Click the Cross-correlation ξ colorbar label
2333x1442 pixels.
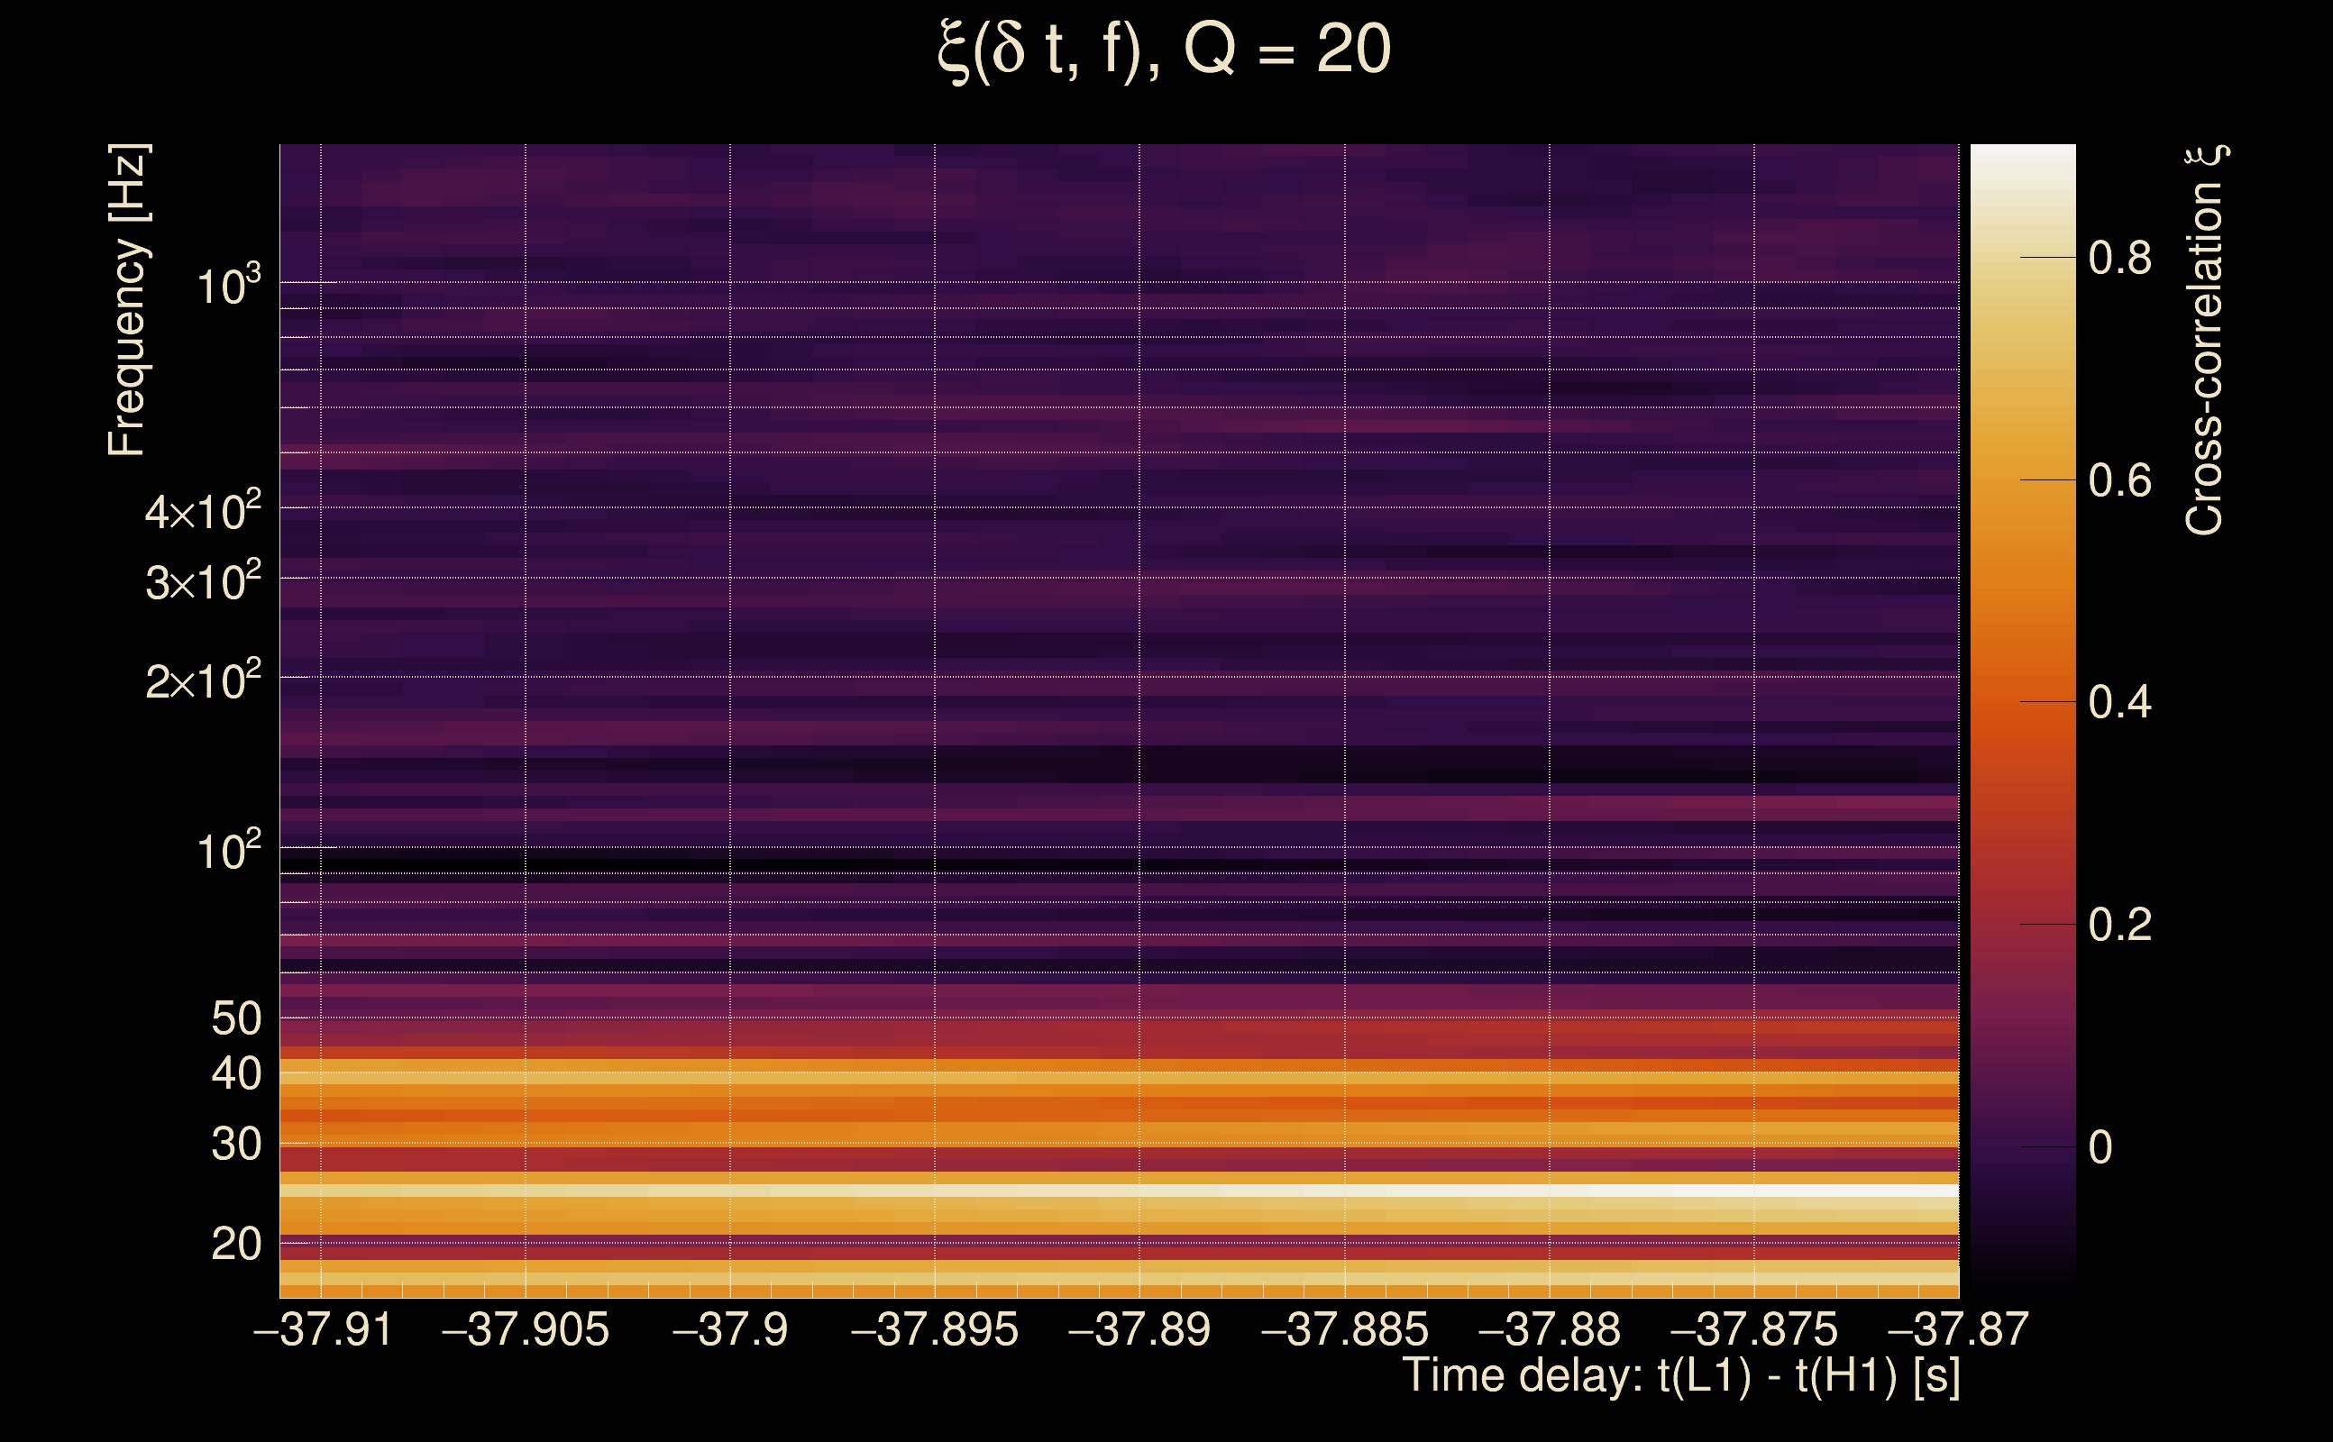2205,340
